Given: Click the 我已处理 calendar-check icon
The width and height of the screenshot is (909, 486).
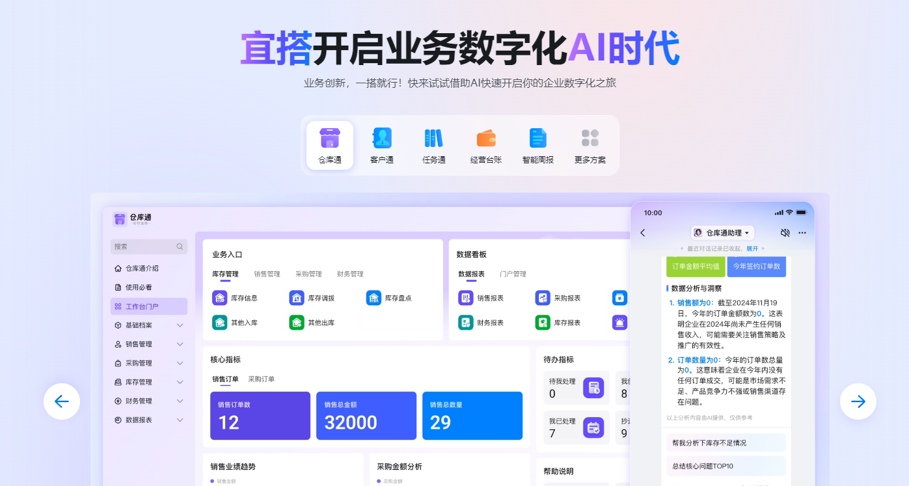Looking at the screenshot, I should point(593,427).
